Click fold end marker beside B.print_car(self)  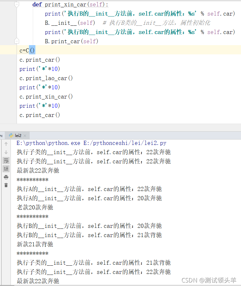17,41
